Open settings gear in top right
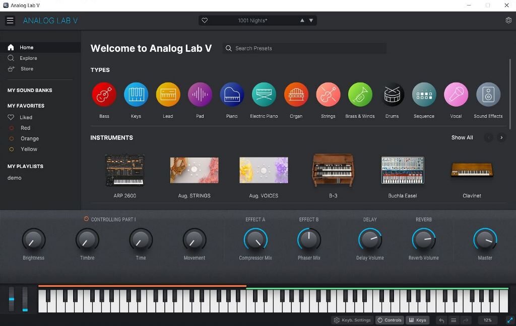 point(508,20)
